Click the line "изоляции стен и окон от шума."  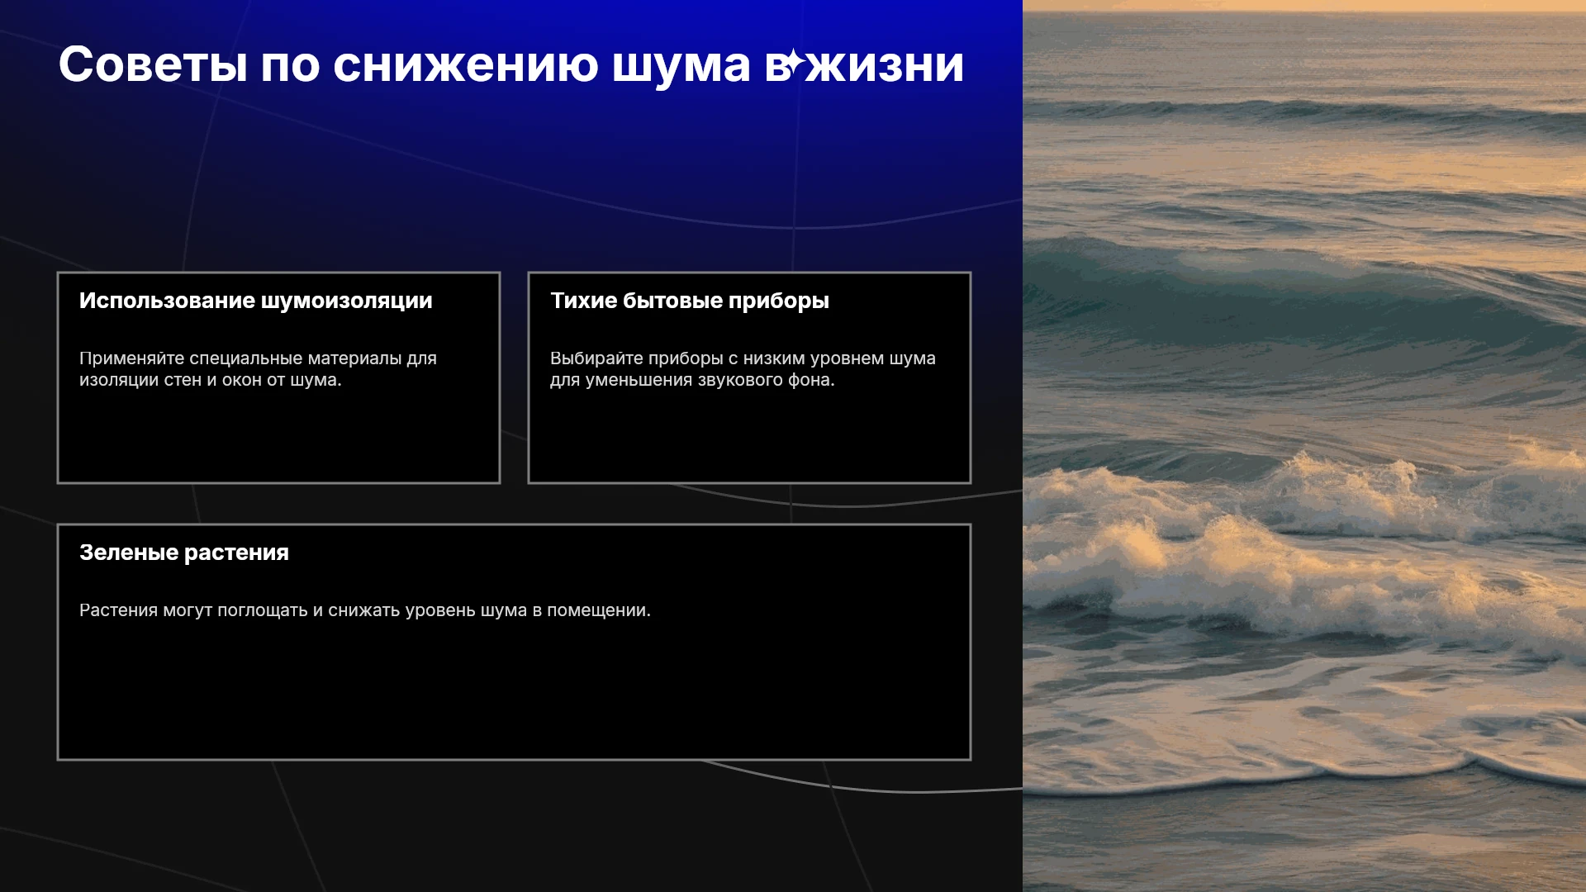click(210, 380)
